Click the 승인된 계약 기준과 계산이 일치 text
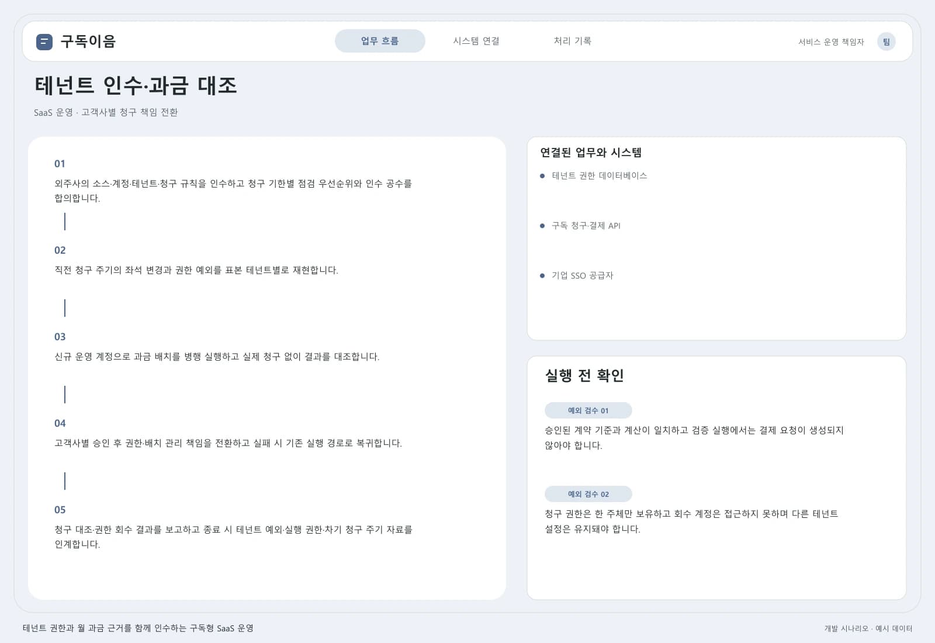935x643 pixels. [694, 438]
